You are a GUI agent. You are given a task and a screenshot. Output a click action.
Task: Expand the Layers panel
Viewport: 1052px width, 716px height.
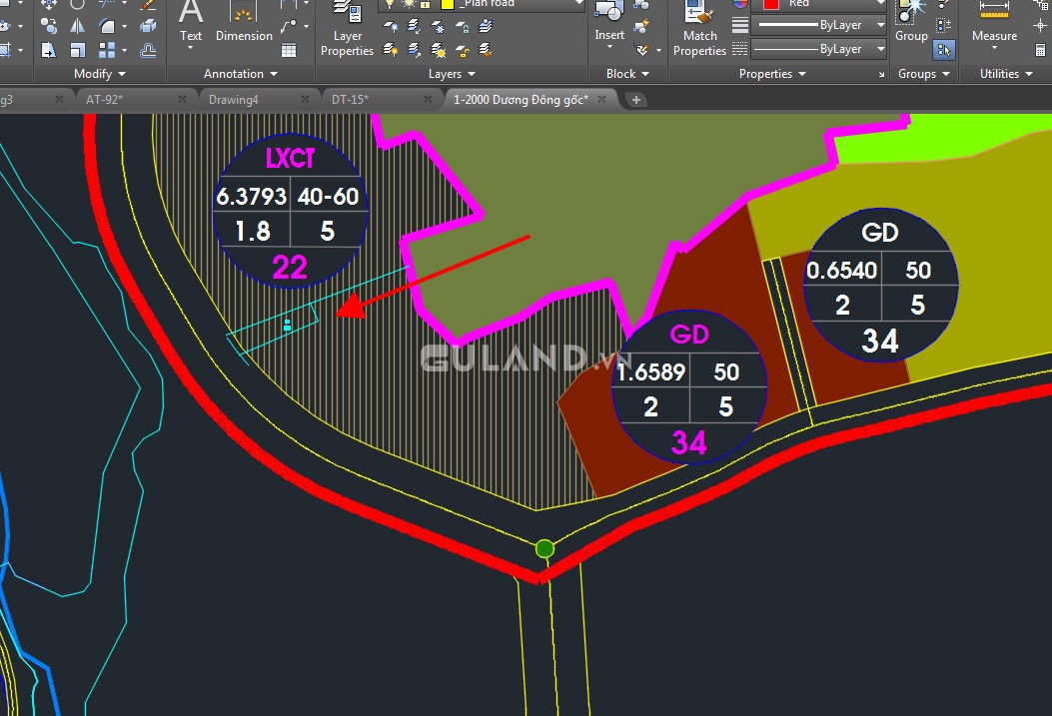[452, 74]
